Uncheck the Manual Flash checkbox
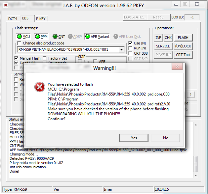208x194 pixels. pyautogui.click(x=16, y=58)
